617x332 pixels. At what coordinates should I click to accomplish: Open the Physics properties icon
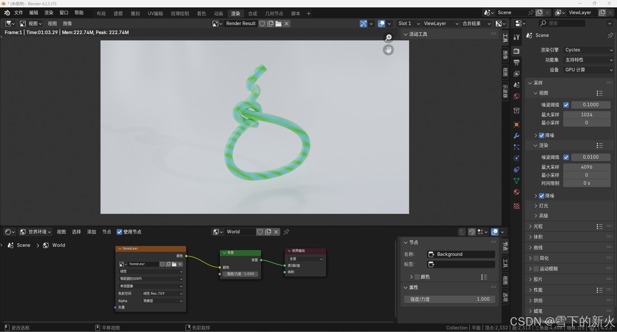click(x=516, y=158)
